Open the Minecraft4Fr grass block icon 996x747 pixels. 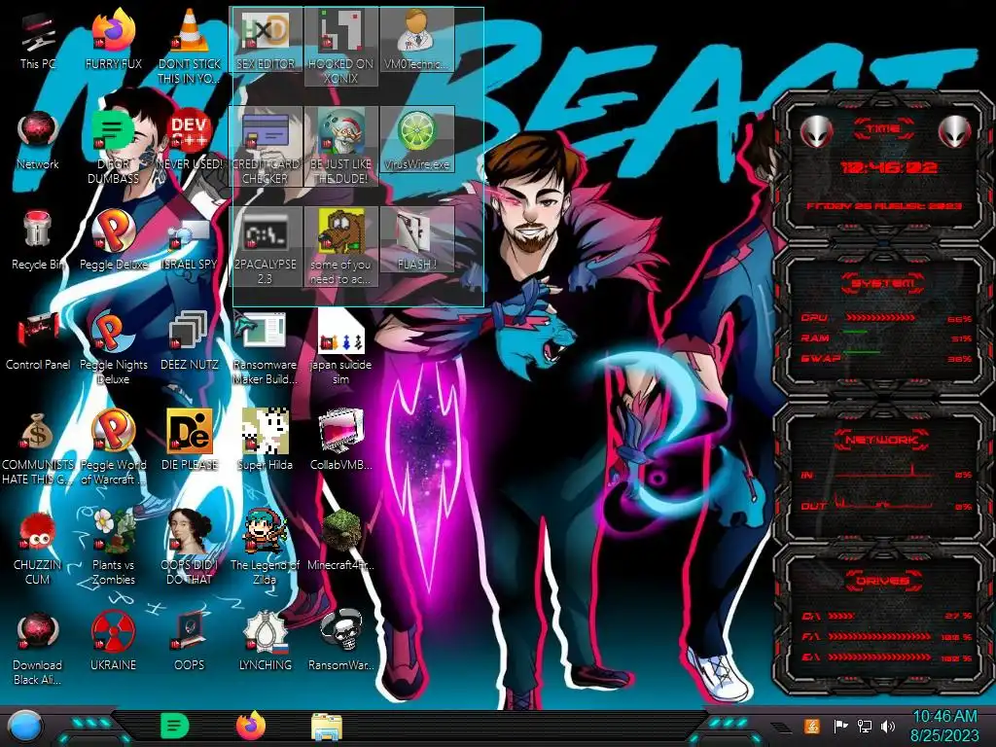coord(341,541)
